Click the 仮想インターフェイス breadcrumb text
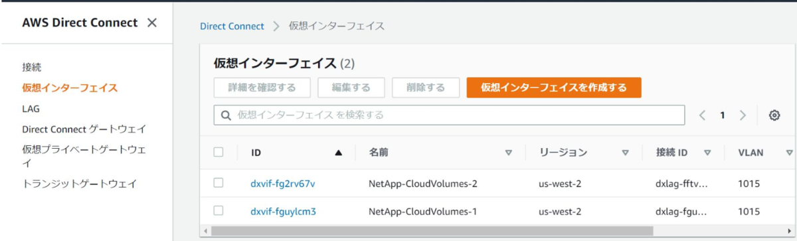The image size is (797, 241). tap(337, 26)
